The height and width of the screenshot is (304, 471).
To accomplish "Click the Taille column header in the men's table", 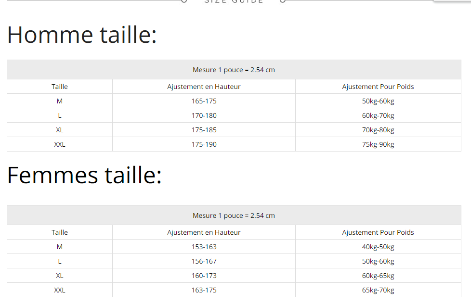I will [x=60, y=87].
